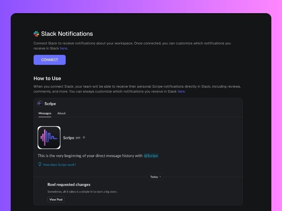Click the status circle icon next to the Scripe APP badge

pyautogui.click(x=84, y=137)
